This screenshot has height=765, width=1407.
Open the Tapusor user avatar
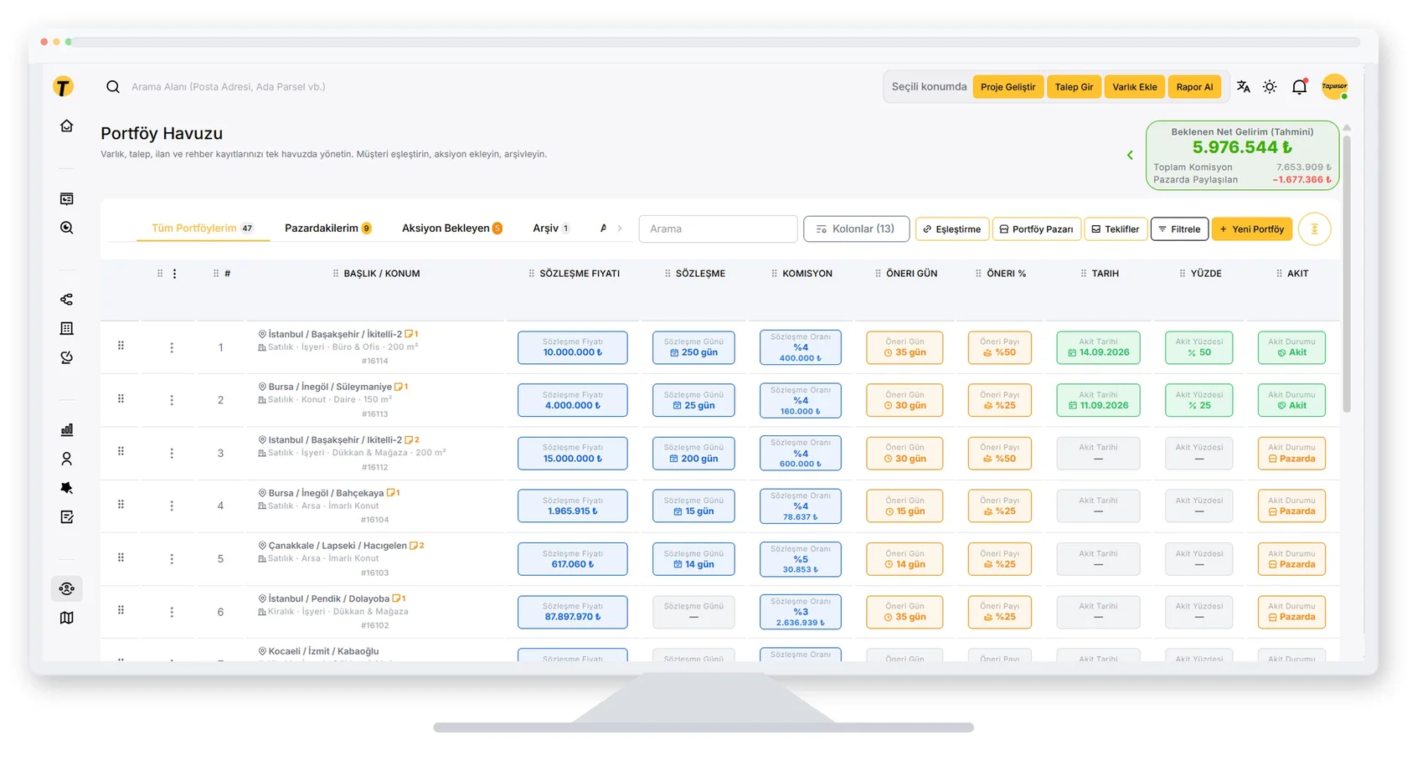coord(1334,86)
